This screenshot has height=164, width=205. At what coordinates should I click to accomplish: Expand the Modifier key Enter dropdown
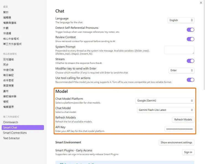click(x=181, y=70)
